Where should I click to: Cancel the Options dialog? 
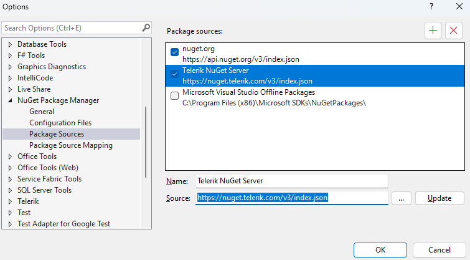tap(439, 249)
